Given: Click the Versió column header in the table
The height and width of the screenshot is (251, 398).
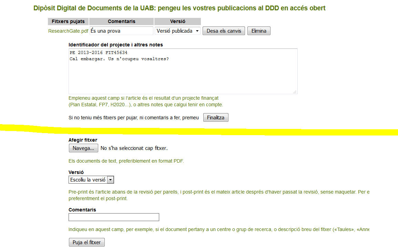Looking at the screenshot, I should tap(177, 21).
